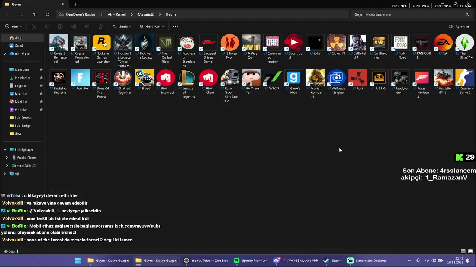Screen dimensions: 476x267
Task: Expand Yerel Disk (C:) node
Action: coord(7,166)
